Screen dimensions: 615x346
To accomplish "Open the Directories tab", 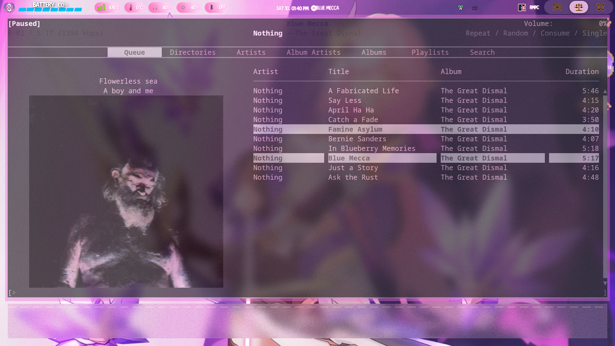I will click(193, 52).
